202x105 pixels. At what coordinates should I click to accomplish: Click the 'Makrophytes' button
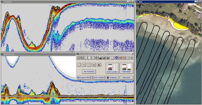(126, 78)
